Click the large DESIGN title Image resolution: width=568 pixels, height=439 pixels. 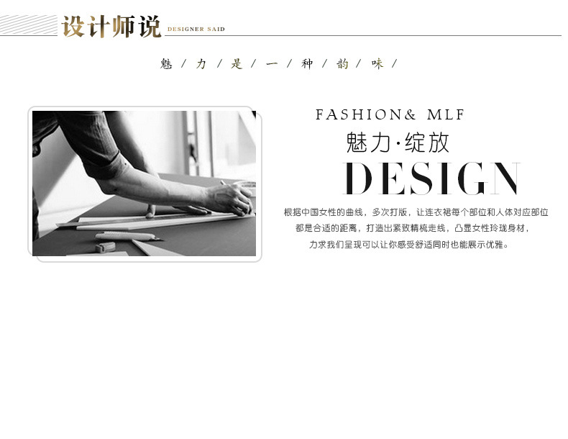(x=431, y=178)
